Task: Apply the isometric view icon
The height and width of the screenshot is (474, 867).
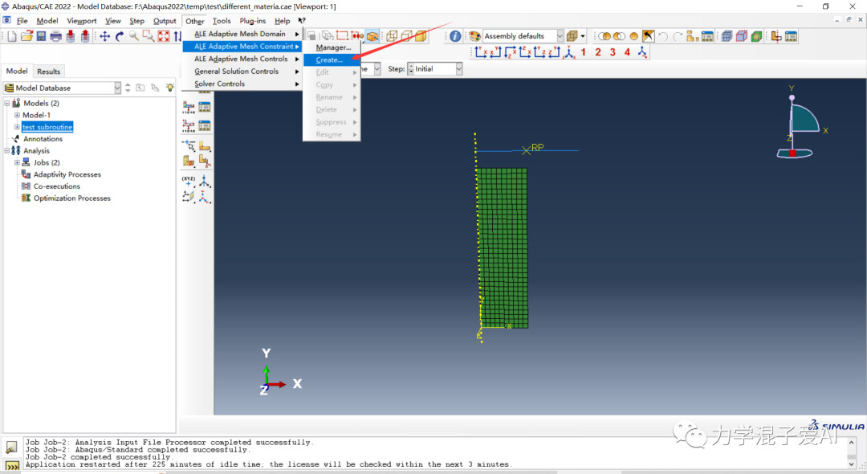Action: tap(569, 52)
